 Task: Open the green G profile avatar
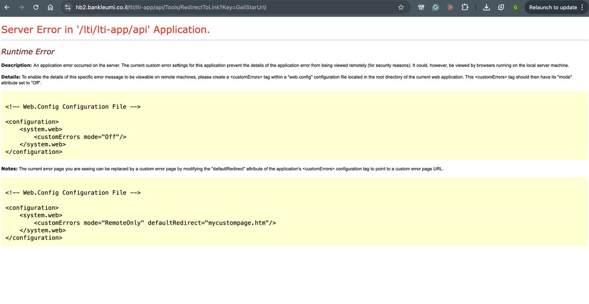(x=515, y=7)
